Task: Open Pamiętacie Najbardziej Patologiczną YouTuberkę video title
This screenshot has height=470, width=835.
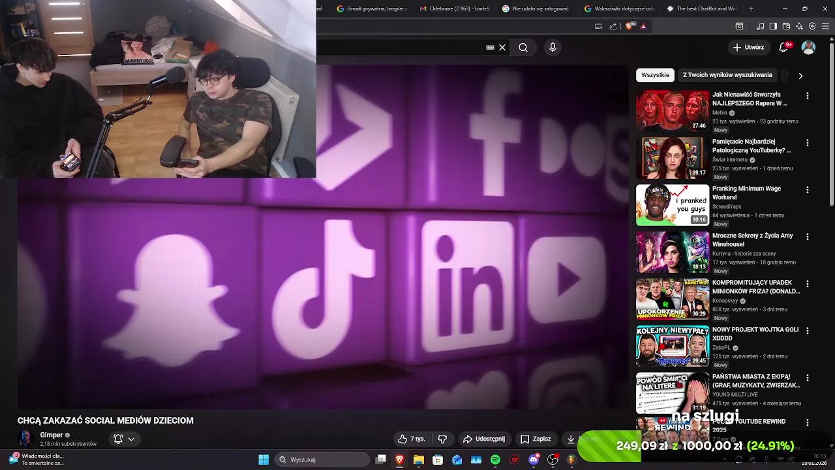Action: tap(751, 146)
